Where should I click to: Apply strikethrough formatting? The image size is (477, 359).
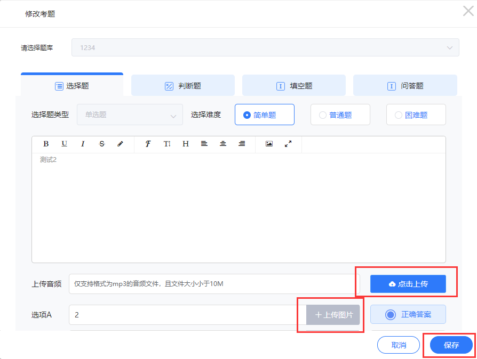coord(102,144)
